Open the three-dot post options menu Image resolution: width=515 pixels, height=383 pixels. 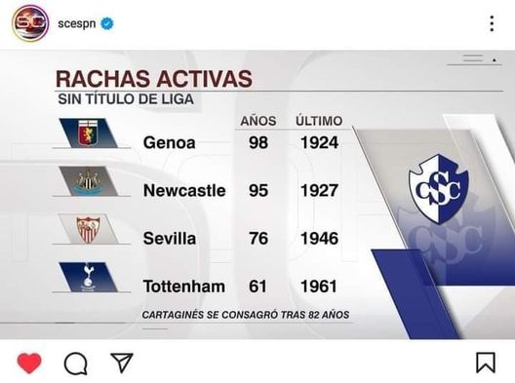point(492,23)
